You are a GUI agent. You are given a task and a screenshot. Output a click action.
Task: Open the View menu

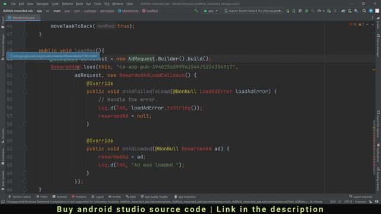click(30, 4)
